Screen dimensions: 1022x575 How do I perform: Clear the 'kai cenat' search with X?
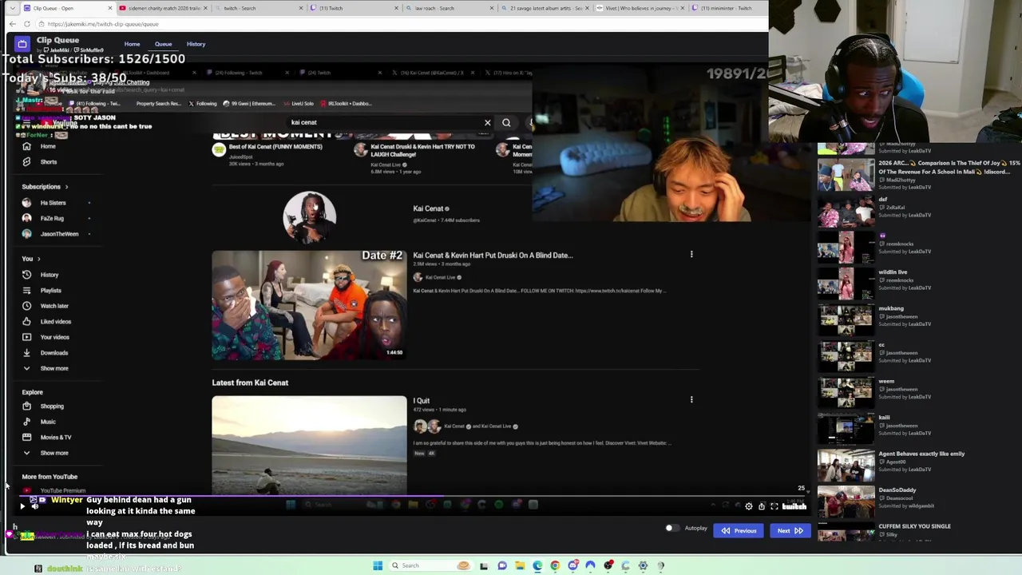(487, 122)
